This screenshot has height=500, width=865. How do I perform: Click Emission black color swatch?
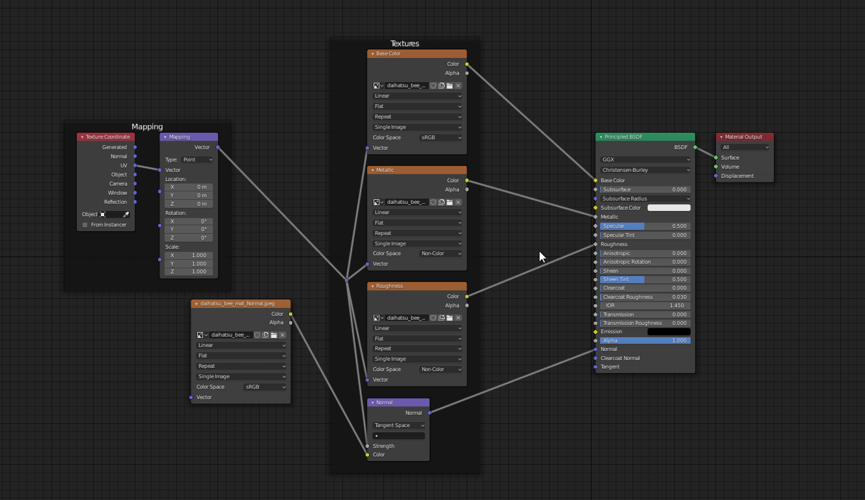[x=668, y=331]
